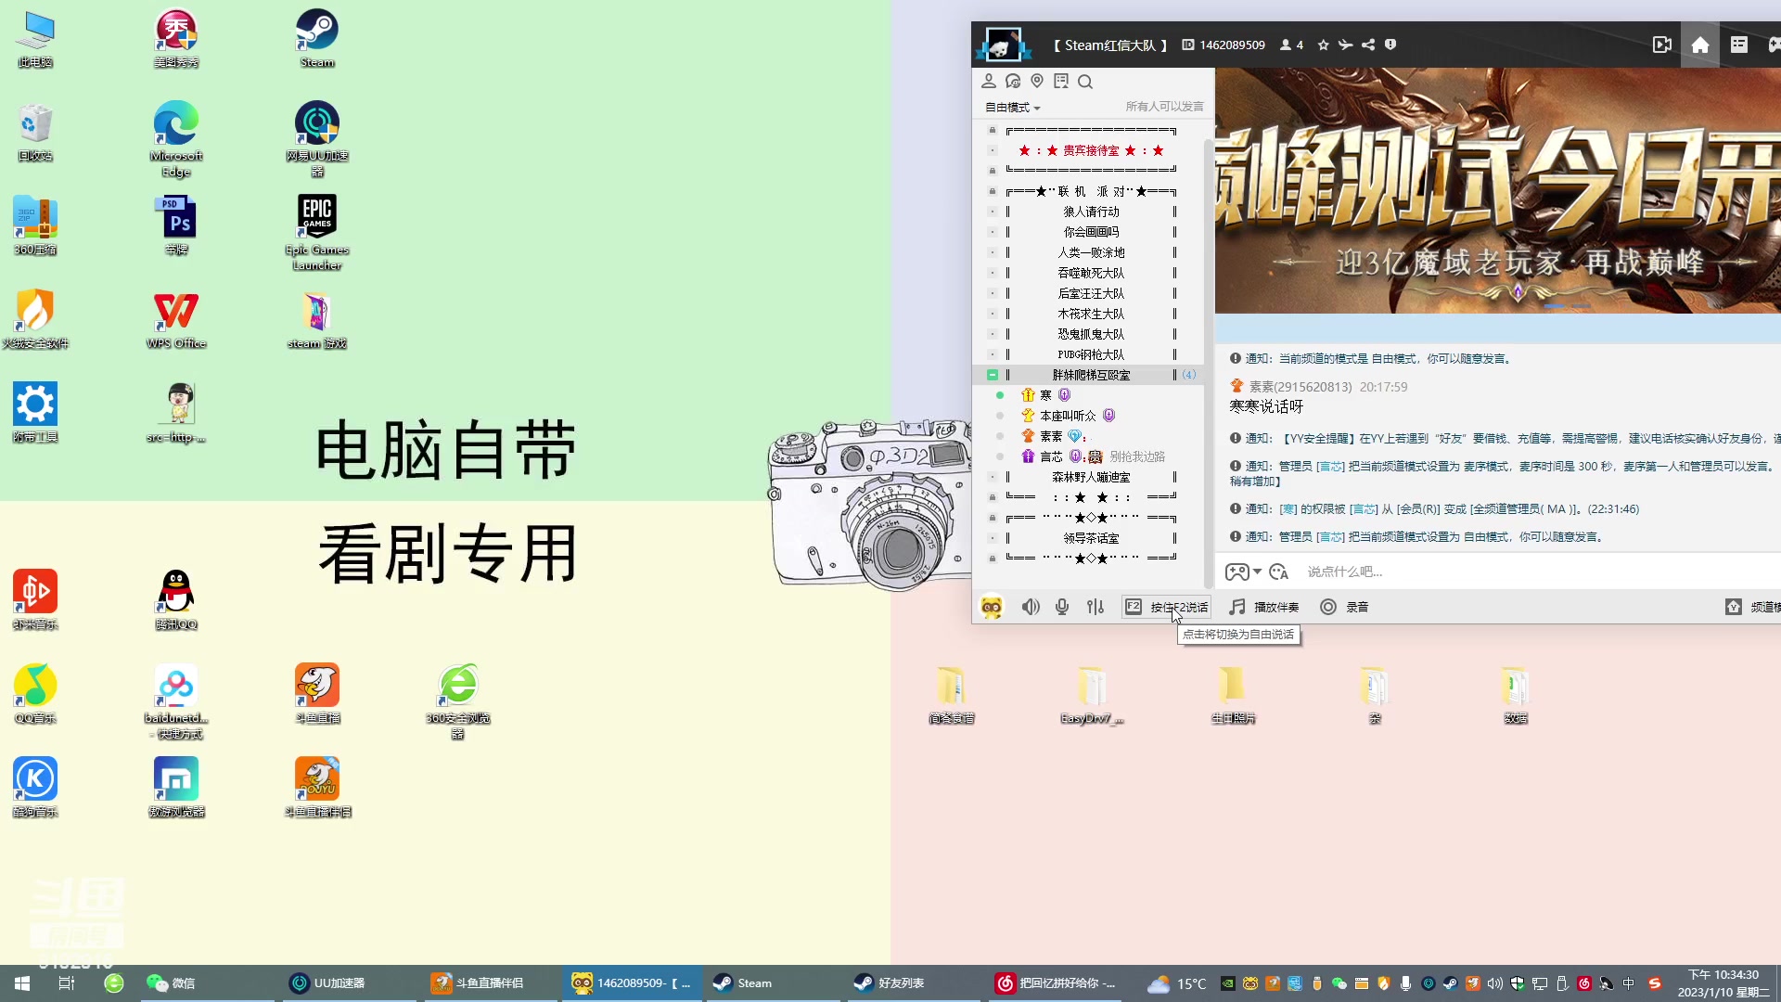Screen dimensions: 1781x1002
Task: Click the user icon above channel list
Action: (989, 82)
